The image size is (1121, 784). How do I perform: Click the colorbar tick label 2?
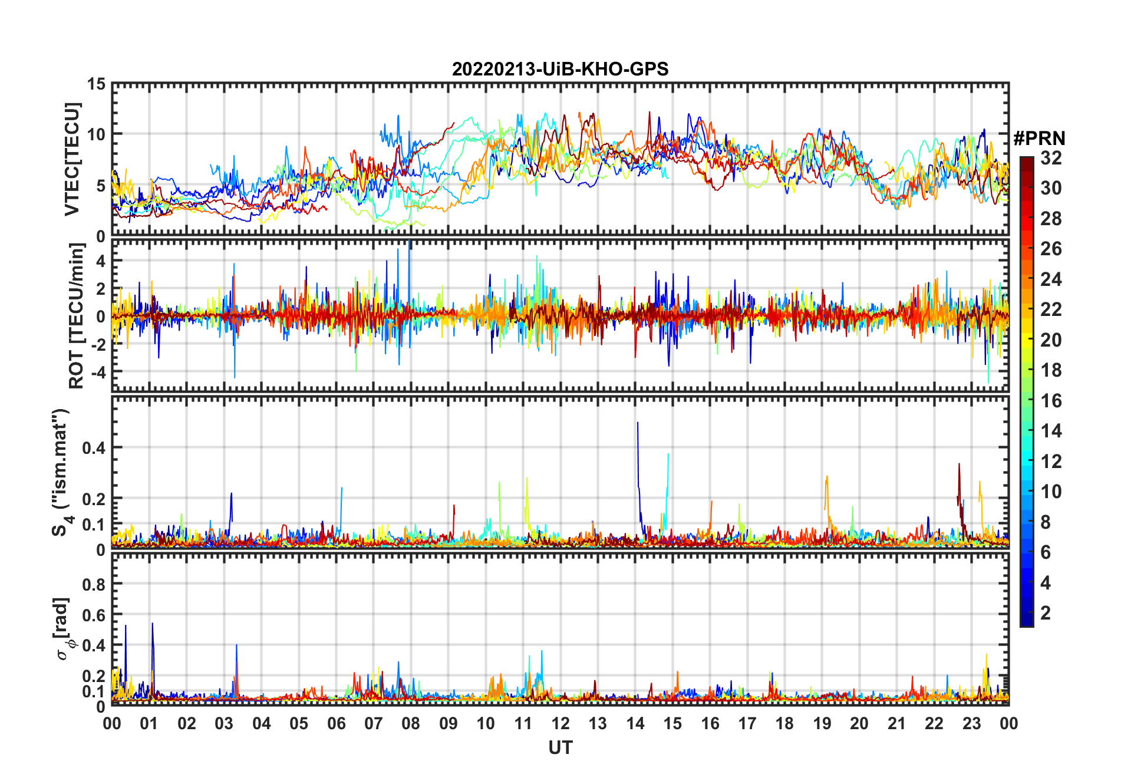pyautogui.click(x=1046, y=613)
